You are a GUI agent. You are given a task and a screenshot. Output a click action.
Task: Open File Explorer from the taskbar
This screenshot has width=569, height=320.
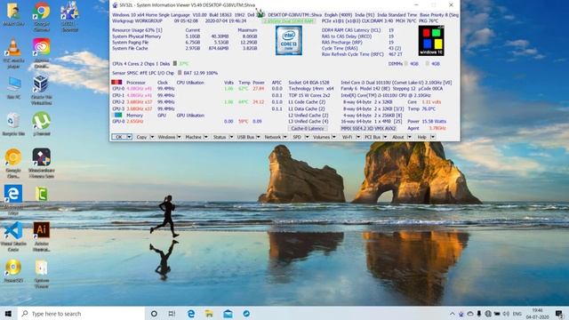pyautogui.click(x=209, y=314)
